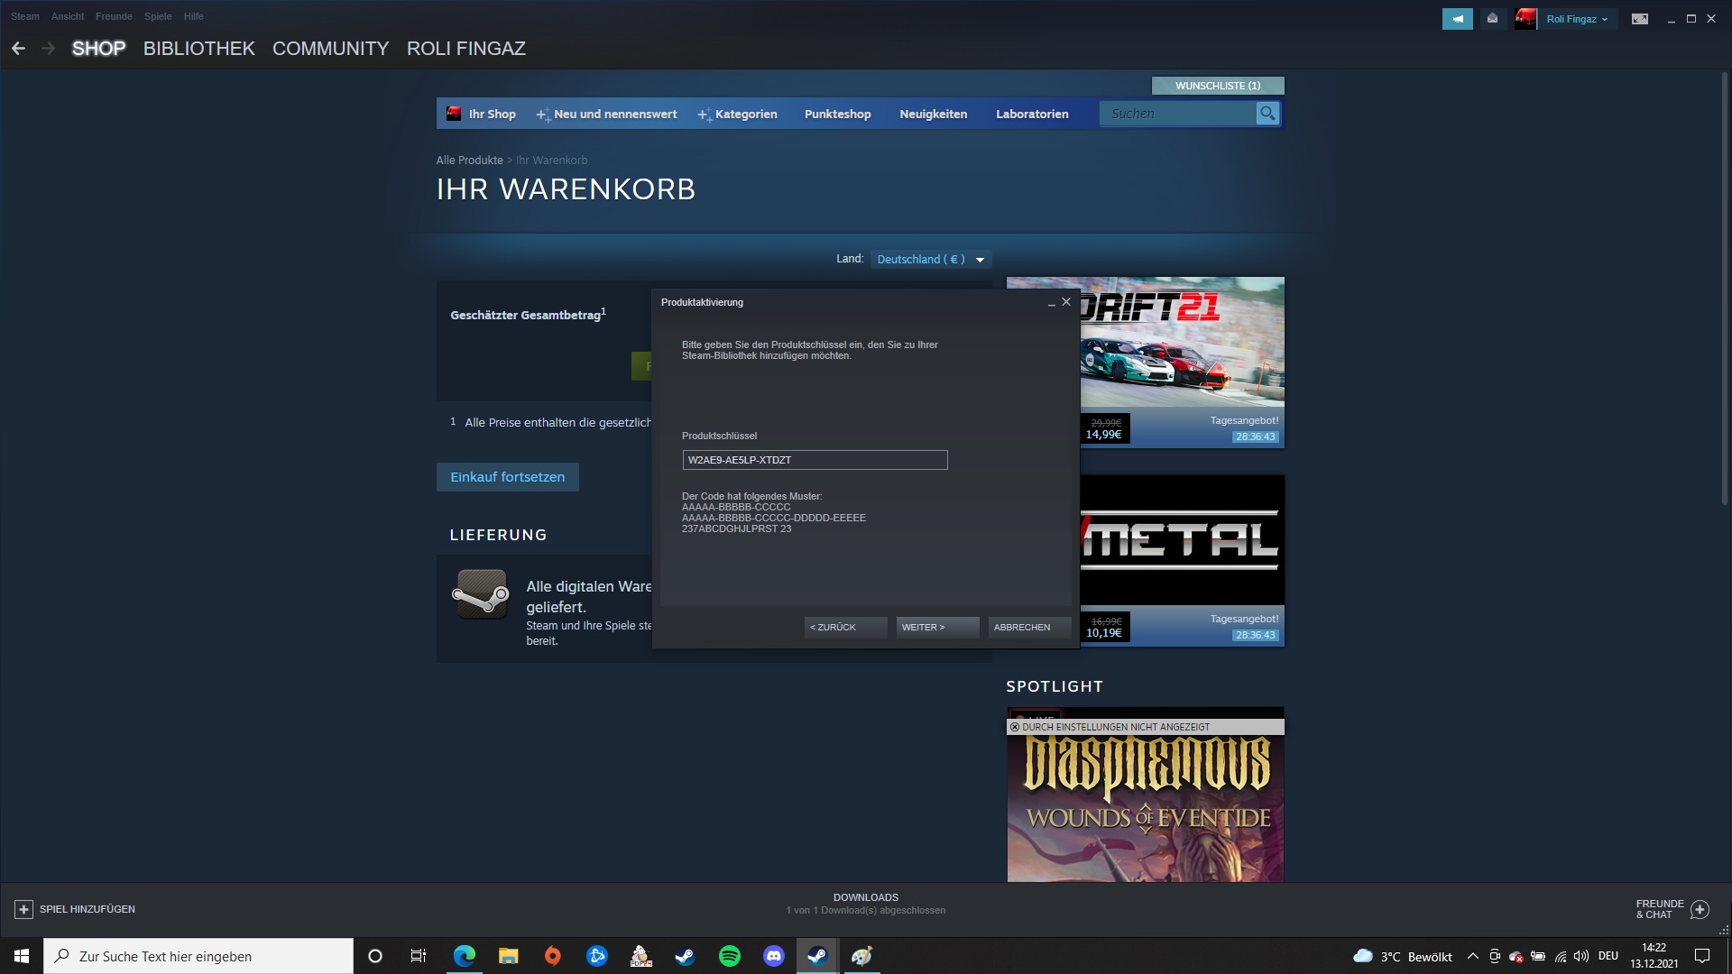The height and width of the screenshot is (974, 1732).
Task: Expand the Land country dropdown
Action: click(931, 260)
